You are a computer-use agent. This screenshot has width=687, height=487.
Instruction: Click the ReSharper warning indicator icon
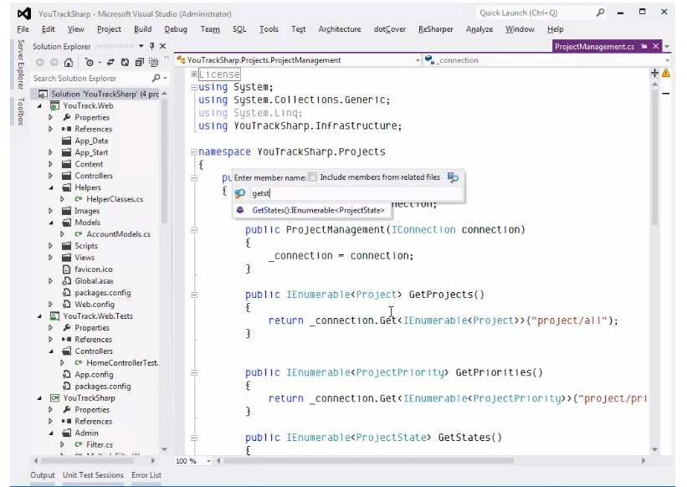point(666,73)
